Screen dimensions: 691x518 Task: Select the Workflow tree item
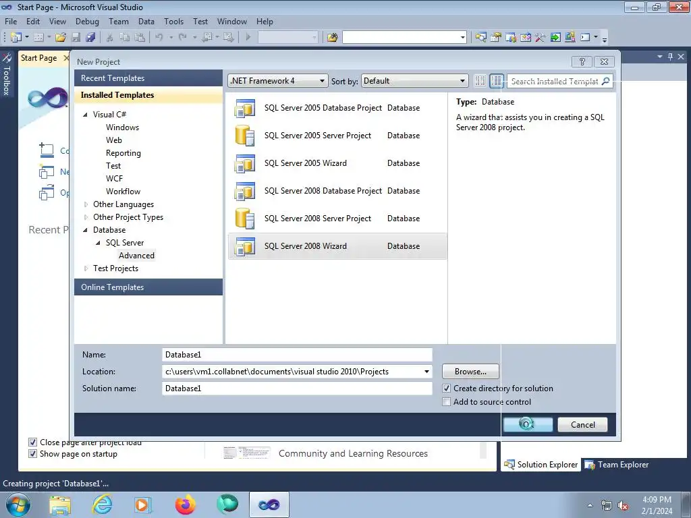[123, 192]
